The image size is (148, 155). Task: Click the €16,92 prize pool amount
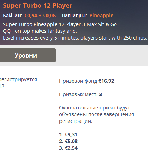pos(106,81)
